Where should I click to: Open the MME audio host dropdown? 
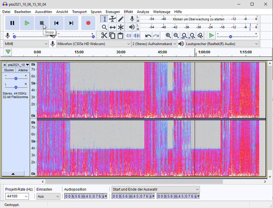pos(26,44)
